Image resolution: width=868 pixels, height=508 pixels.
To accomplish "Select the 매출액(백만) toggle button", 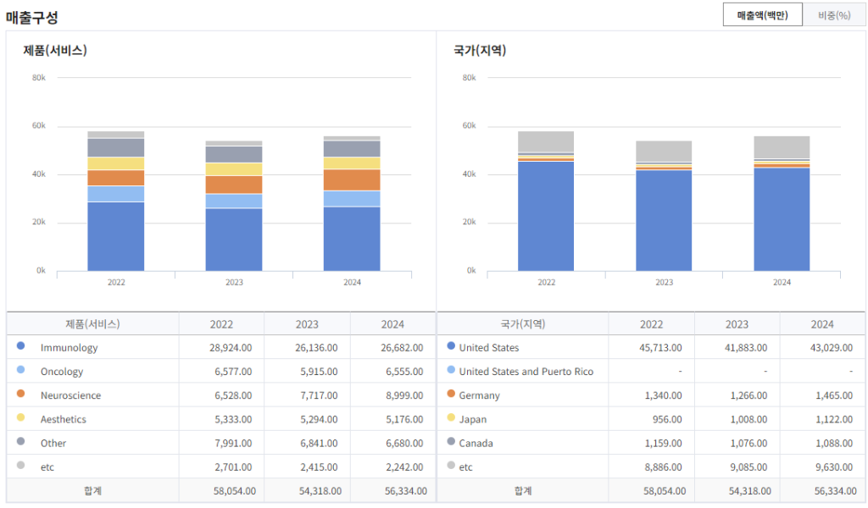I will (762, 15).
